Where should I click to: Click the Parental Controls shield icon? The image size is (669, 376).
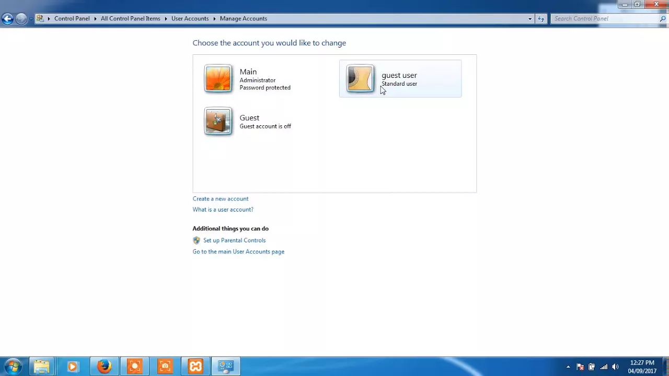click(197, 240)
